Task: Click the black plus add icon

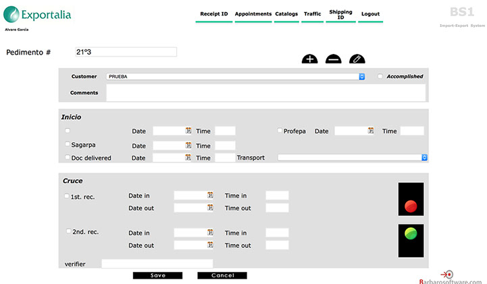Action: tap(309, 59)
